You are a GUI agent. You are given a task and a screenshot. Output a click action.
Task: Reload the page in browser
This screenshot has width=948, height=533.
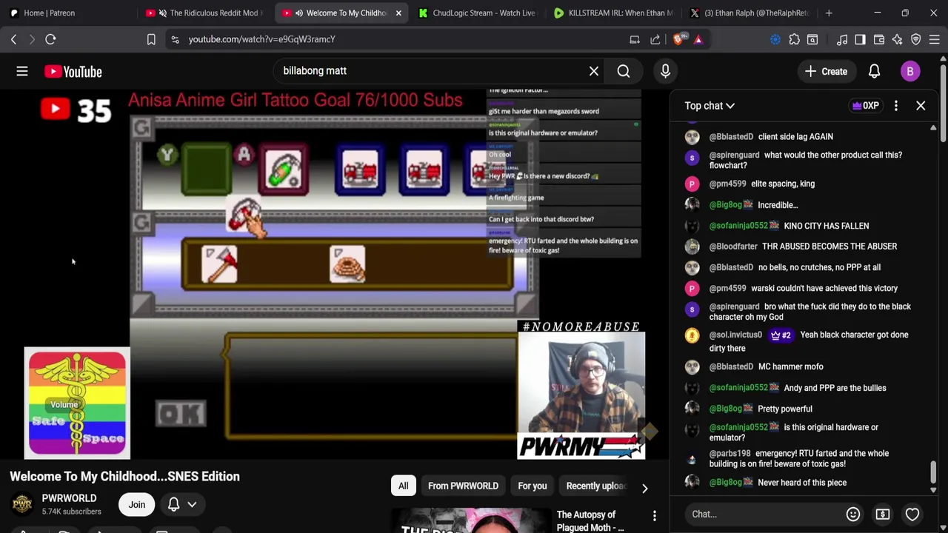50,39
